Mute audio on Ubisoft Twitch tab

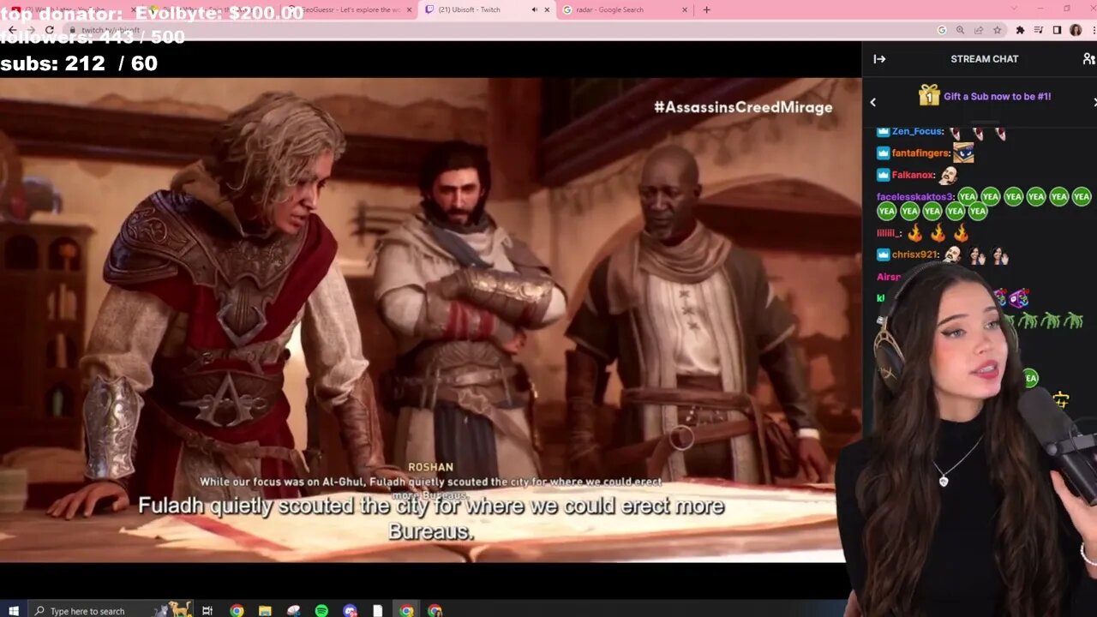(x=534, y=10)
